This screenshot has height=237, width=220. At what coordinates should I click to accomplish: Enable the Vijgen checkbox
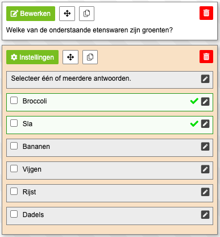[x=14, y=169]
